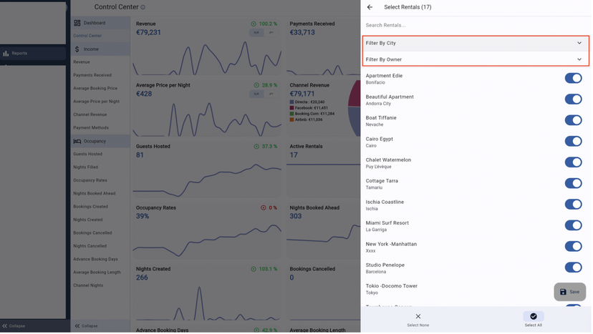Viewport: 593px width, 334px height.
Task: Toggle Miami Surf Resort rental
Action: (x=574, y=225)
